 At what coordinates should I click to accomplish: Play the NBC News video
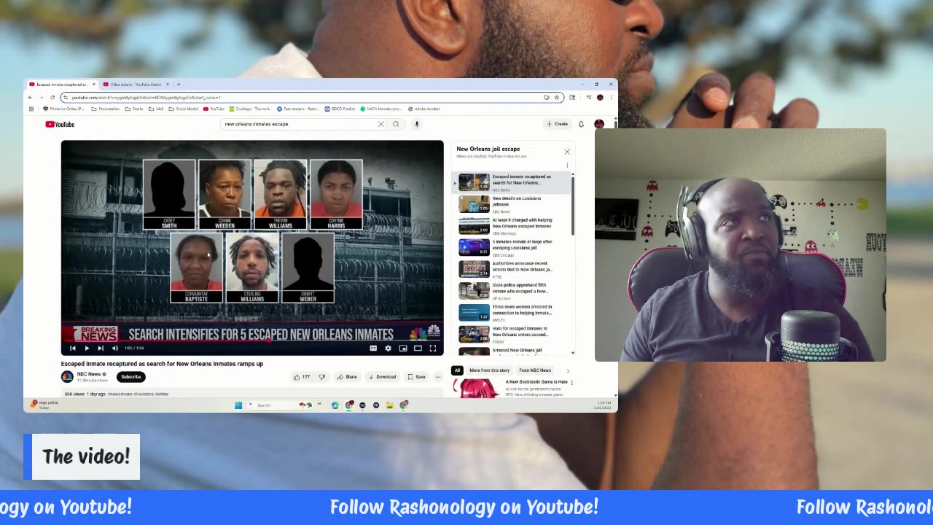pos(86,349)
